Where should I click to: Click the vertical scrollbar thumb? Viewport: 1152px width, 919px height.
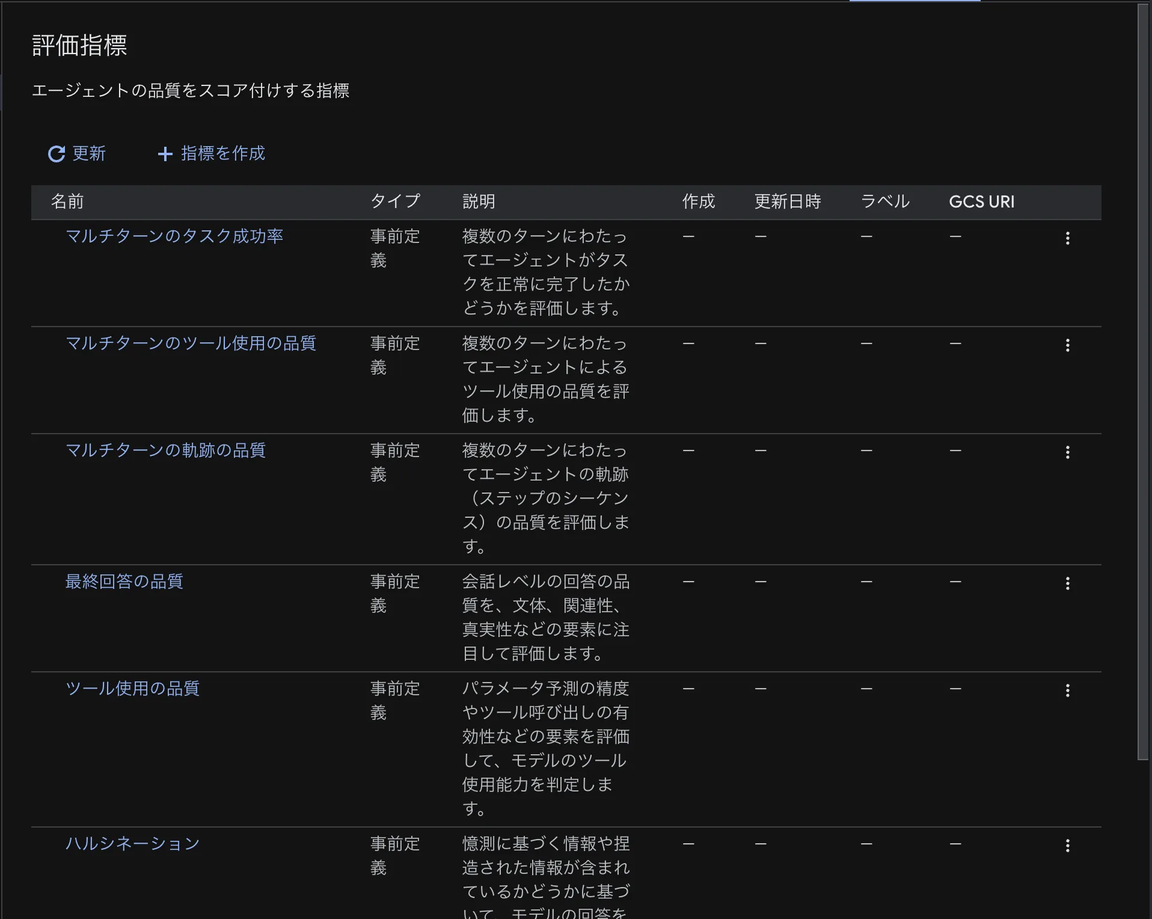point(1143,382)
